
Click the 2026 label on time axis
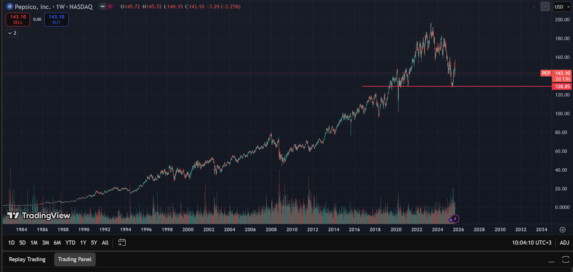(458, 230)
